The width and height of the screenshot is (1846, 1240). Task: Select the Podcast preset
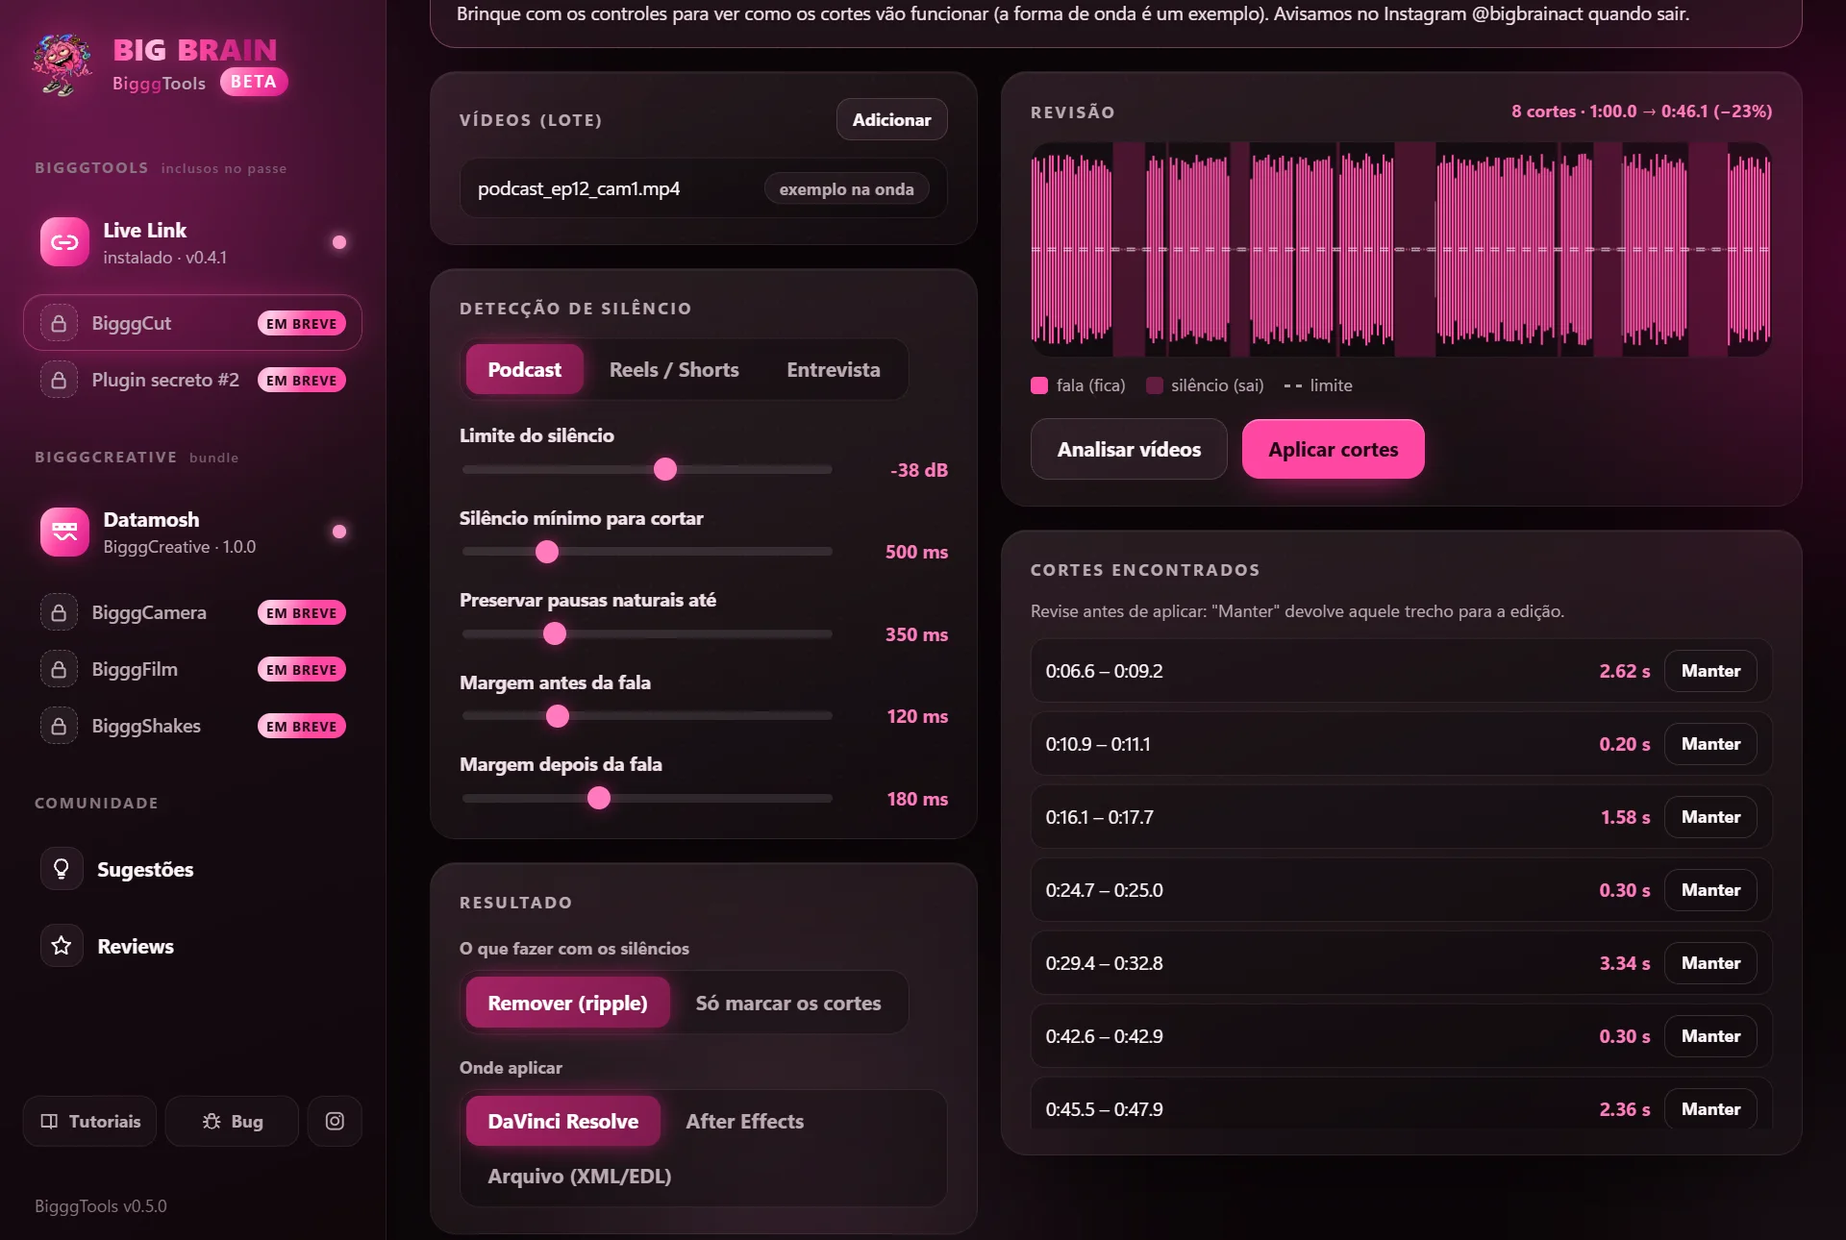coord(524,369)
